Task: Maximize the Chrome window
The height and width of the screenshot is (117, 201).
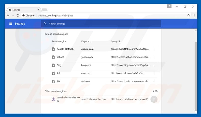Action: point(185,7)
